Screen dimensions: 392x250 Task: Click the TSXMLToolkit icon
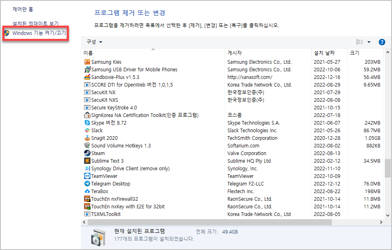click(x=87, y=214)
